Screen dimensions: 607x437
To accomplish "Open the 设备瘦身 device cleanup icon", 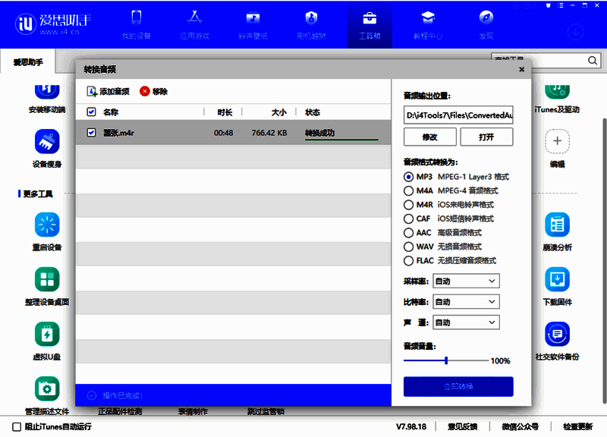I will (47, 142).
